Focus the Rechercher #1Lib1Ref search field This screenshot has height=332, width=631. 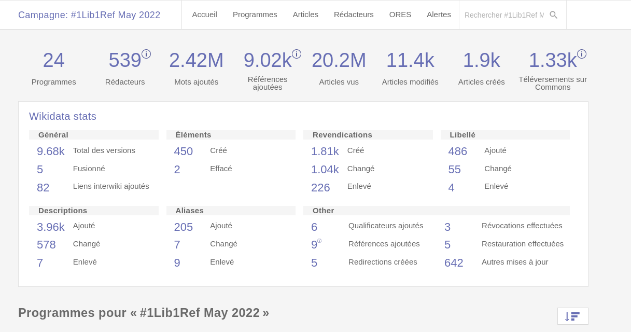click(504, 15)
